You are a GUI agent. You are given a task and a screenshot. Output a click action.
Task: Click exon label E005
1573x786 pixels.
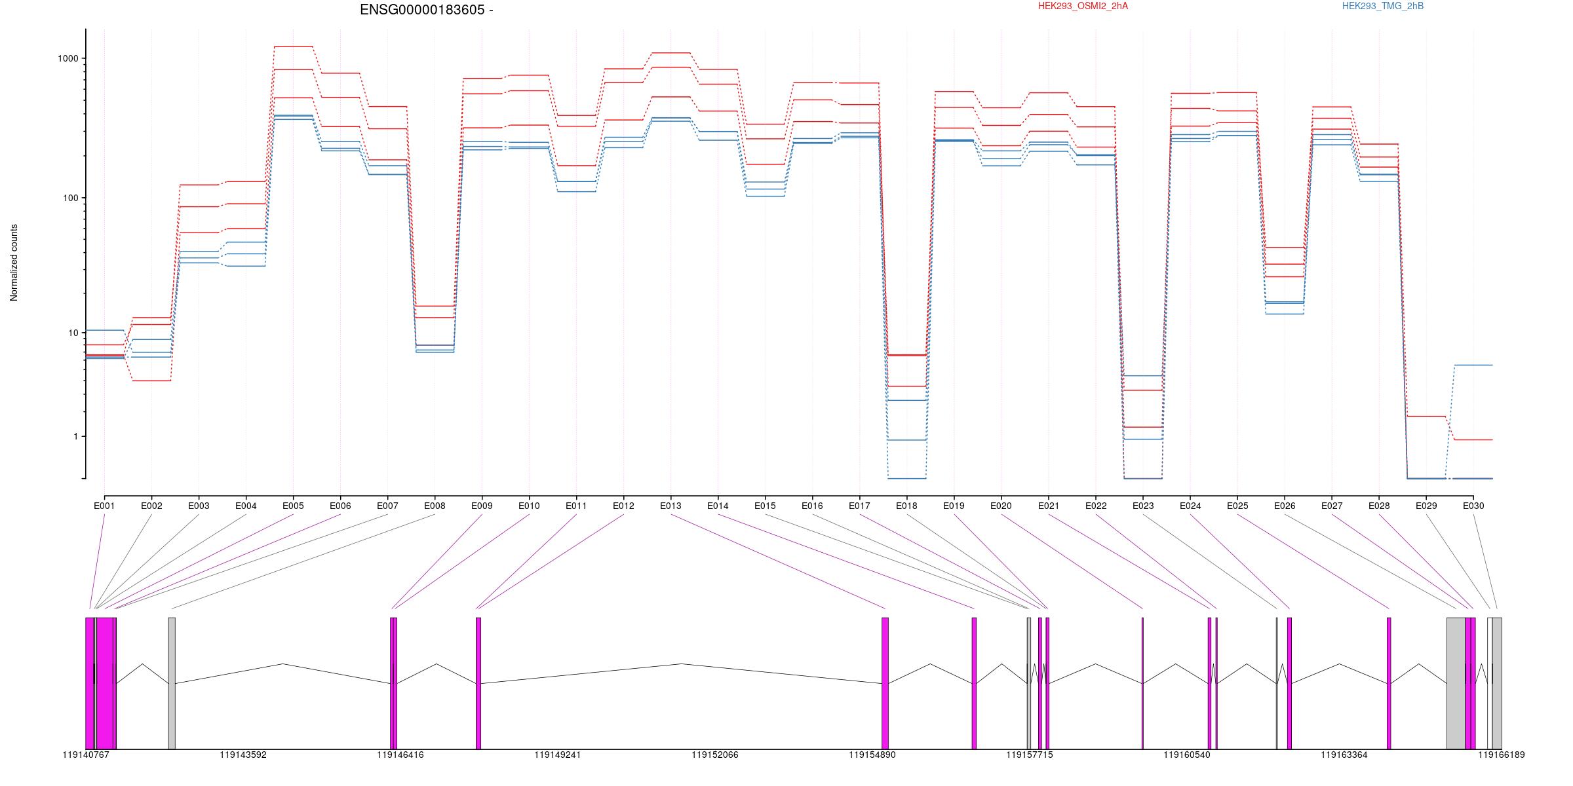click(293, 506)
